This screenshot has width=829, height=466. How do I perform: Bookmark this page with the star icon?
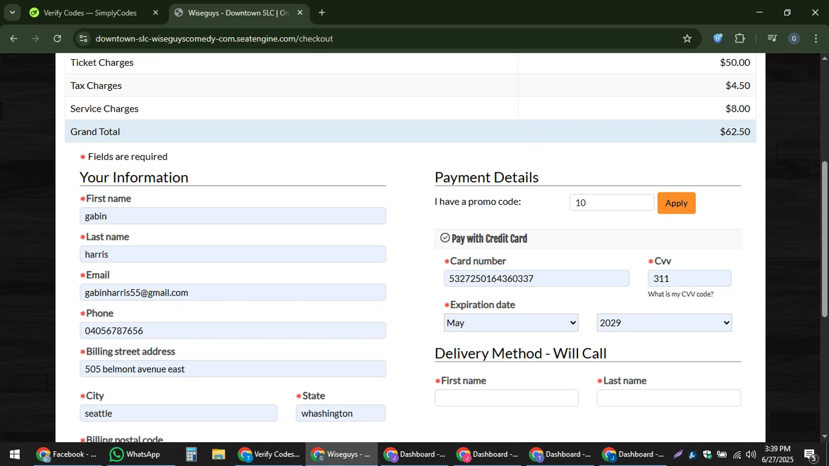[x=687, y=39]
